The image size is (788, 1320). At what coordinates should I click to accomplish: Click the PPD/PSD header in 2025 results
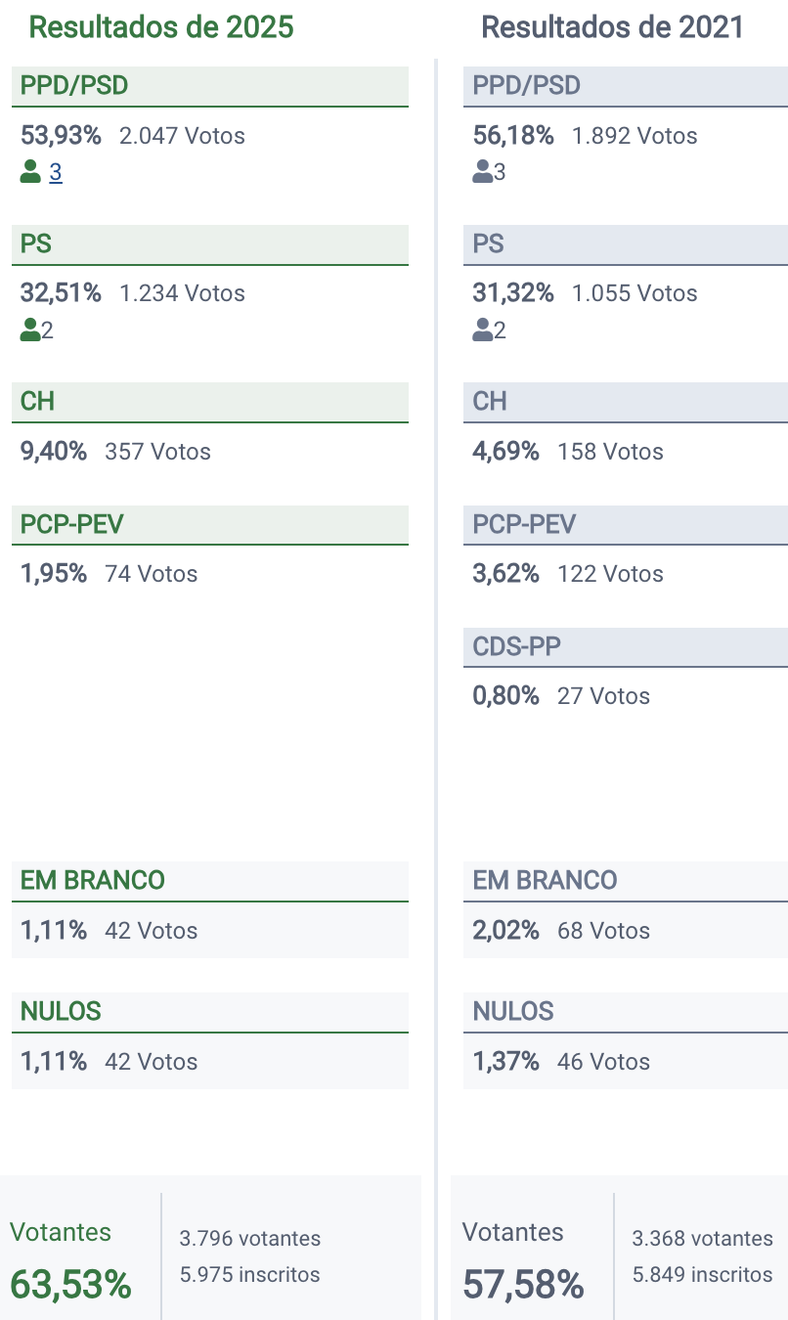[74, 86]
